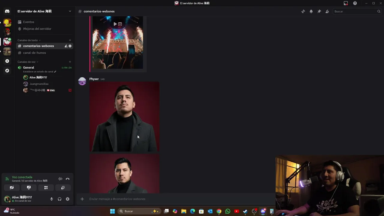Open the Discord help question mark icon

355,3
